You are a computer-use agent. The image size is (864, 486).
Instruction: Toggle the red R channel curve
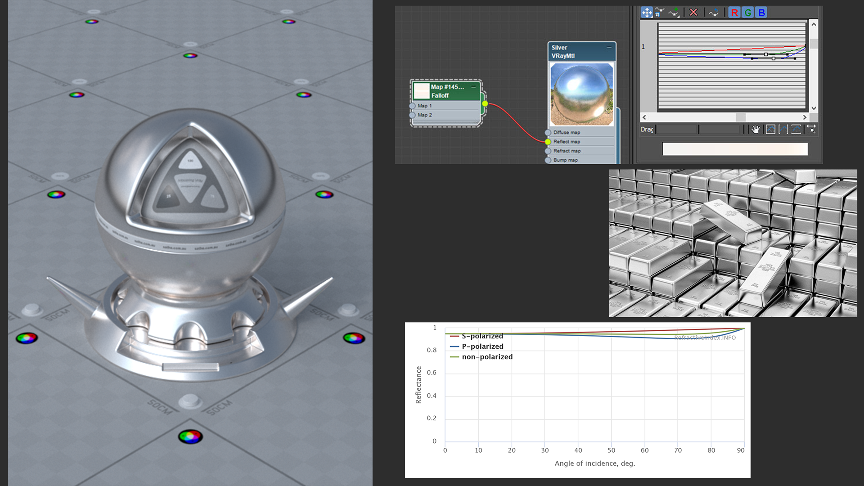coord(734,13)
